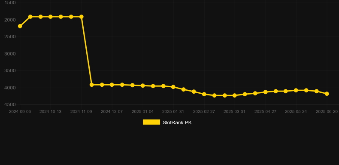Click the yellow SlotRank PK legend swatch

[151, 122]
